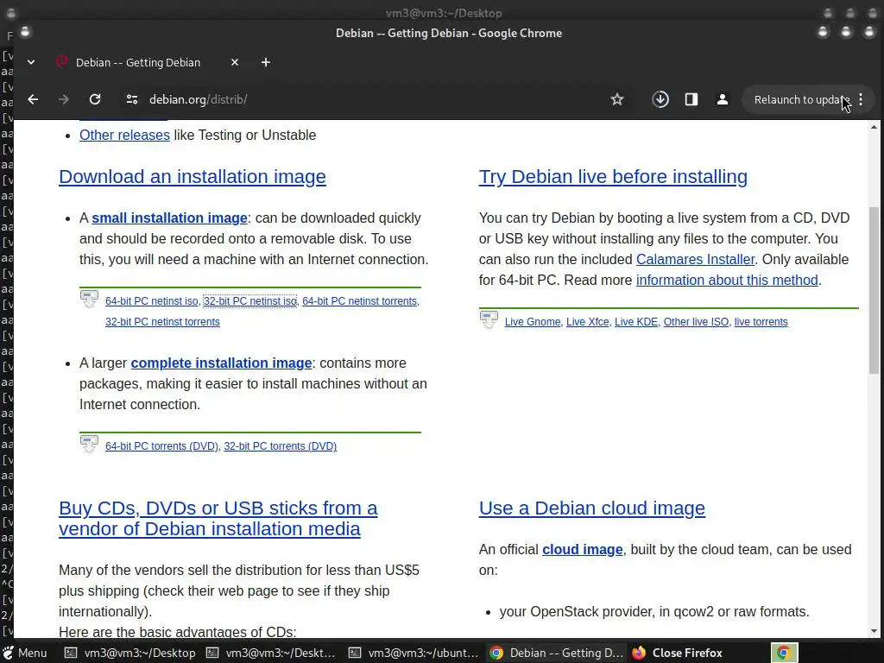Switch to vm3@vm3:~/ubunt... terminal in taskbar

pos(414,653)
